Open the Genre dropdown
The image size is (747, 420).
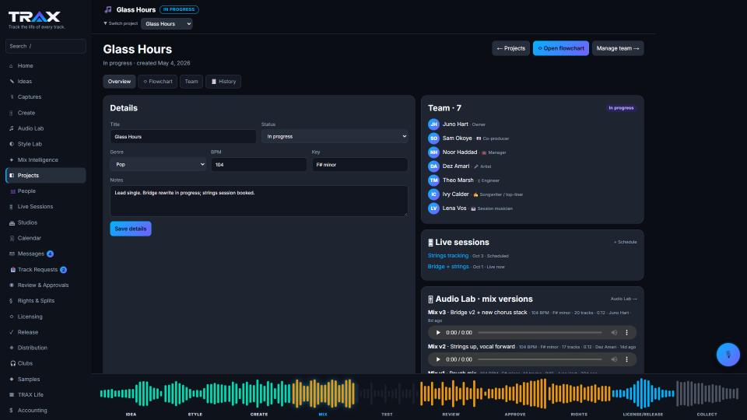158,164
